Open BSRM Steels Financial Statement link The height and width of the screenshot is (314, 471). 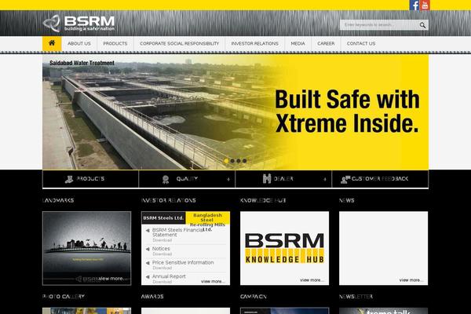(x=177, y=232)
